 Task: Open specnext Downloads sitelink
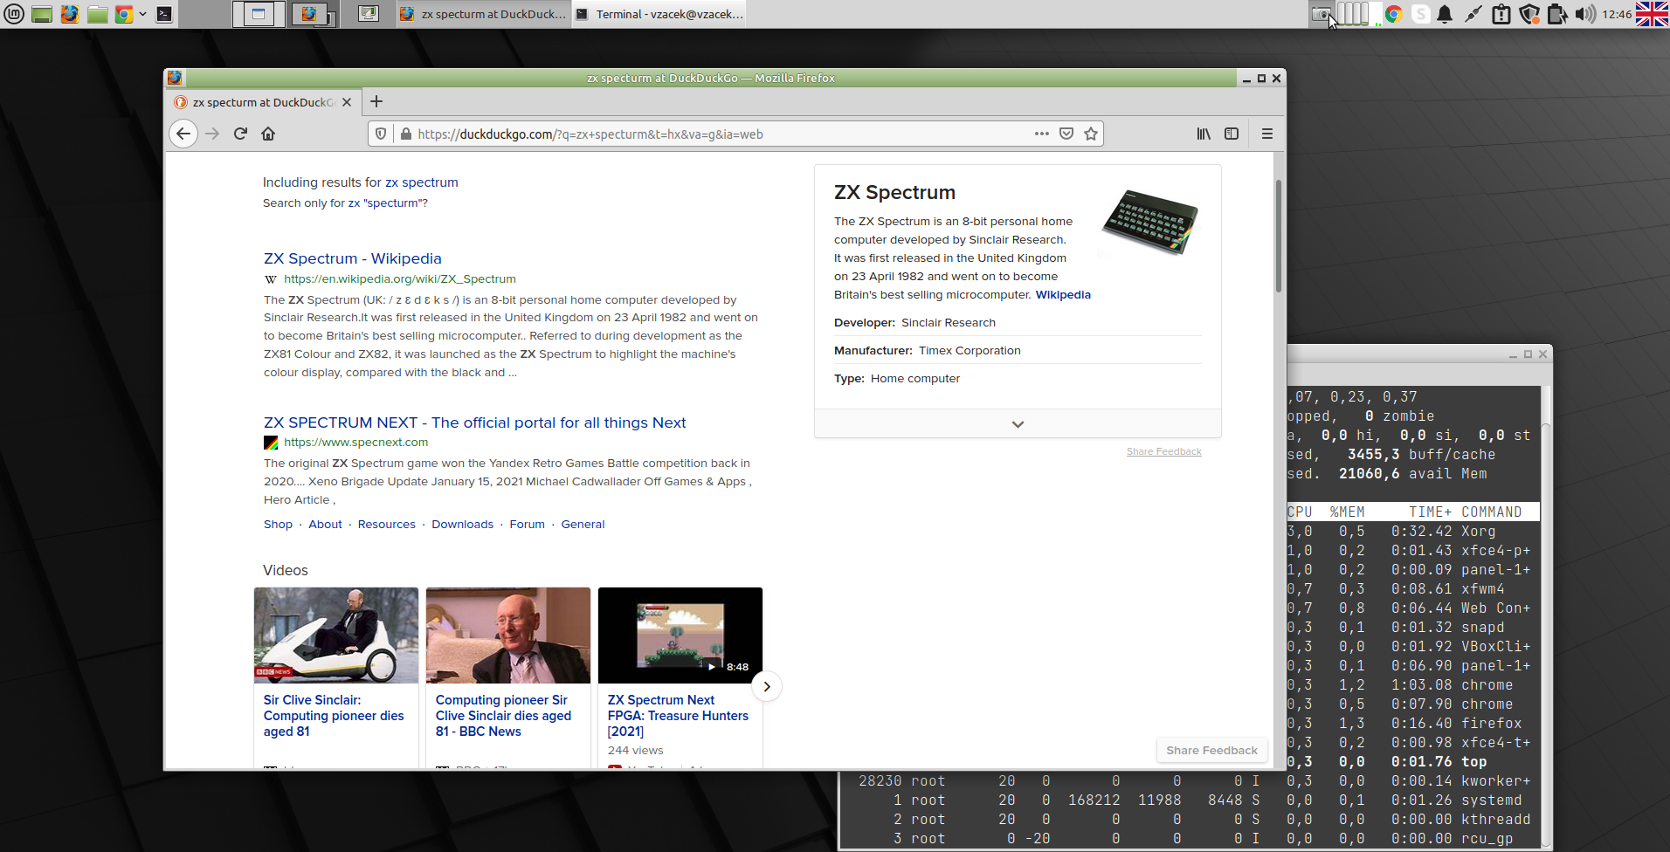[462, 525]
